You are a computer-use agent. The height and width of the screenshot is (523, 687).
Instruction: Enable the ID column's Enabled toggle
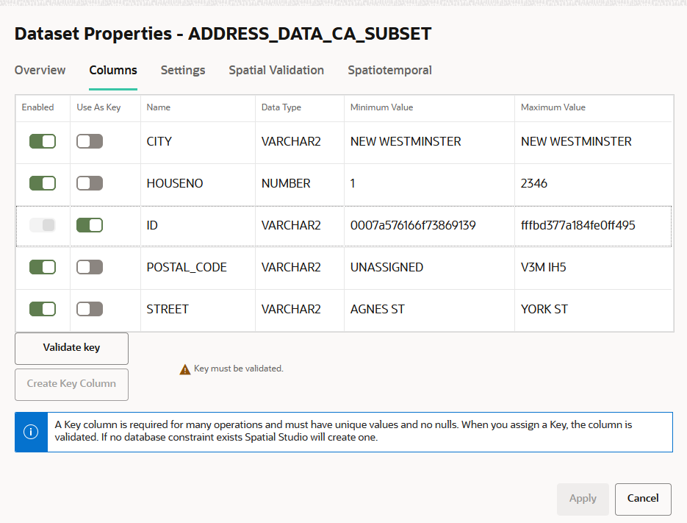click(42, 224)
